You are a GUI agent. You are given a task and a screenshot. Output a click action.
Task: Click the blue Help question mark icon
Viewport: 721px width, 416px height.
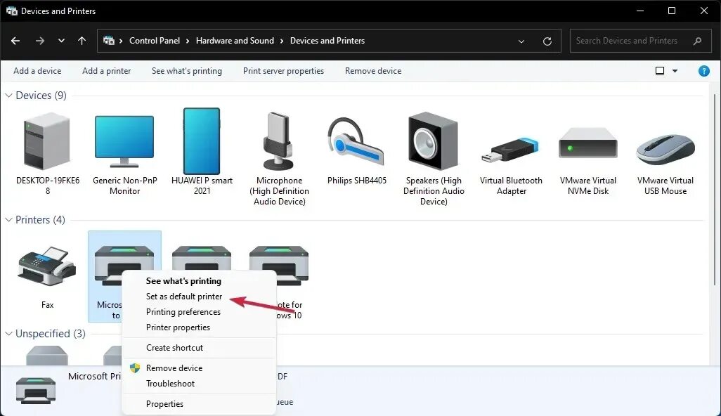(x=703, y=71)
